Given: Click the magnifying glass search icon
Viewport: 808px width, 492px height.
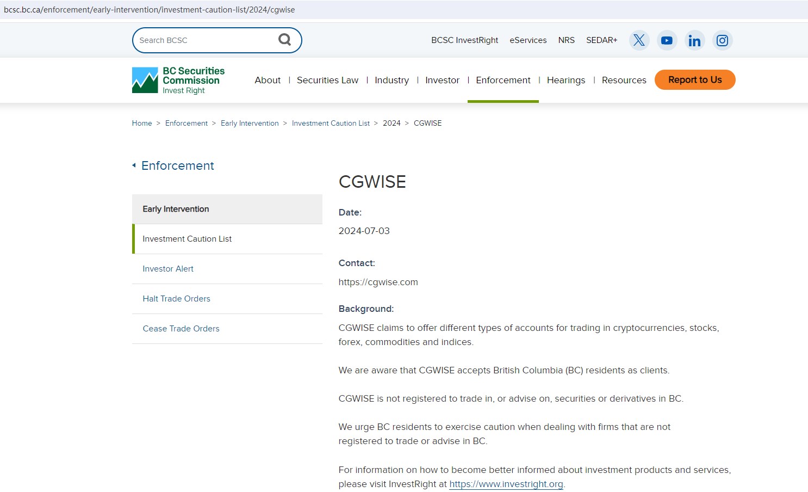Looking at the screenshot, I should point(284,40).
